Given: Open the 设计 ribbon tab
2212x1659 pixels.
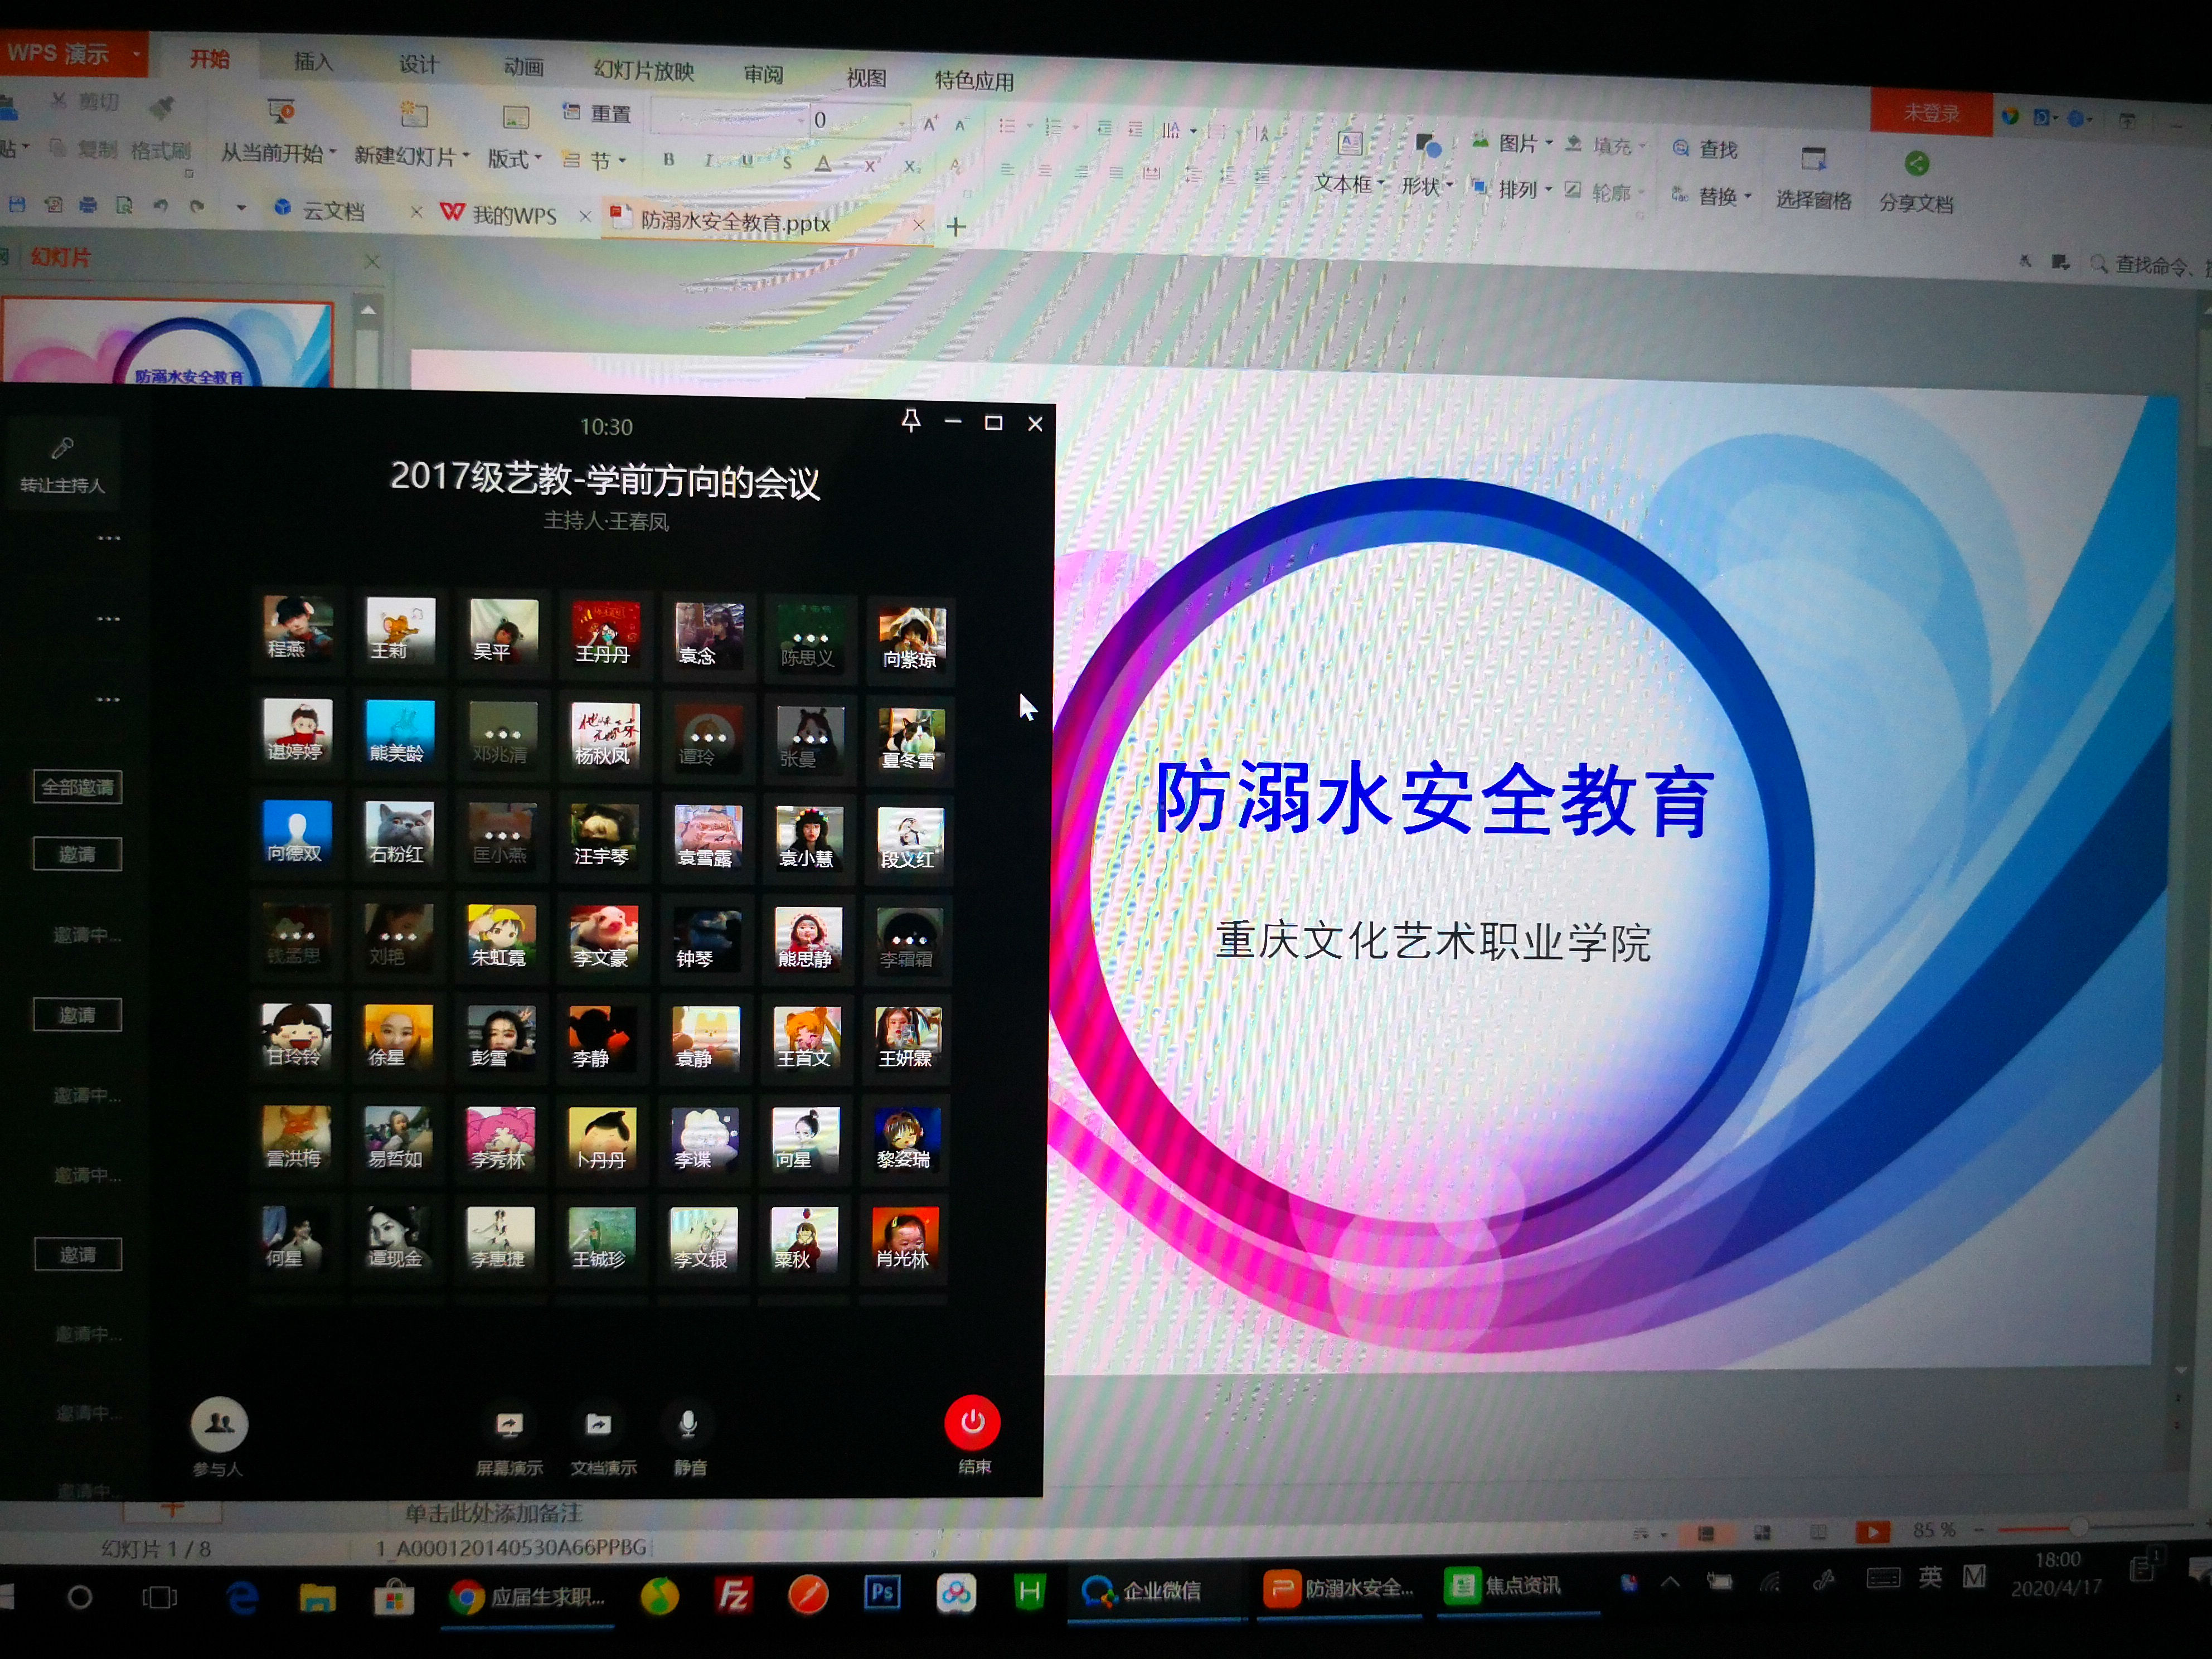Looking at the screenshot, I should coord(419,65).
